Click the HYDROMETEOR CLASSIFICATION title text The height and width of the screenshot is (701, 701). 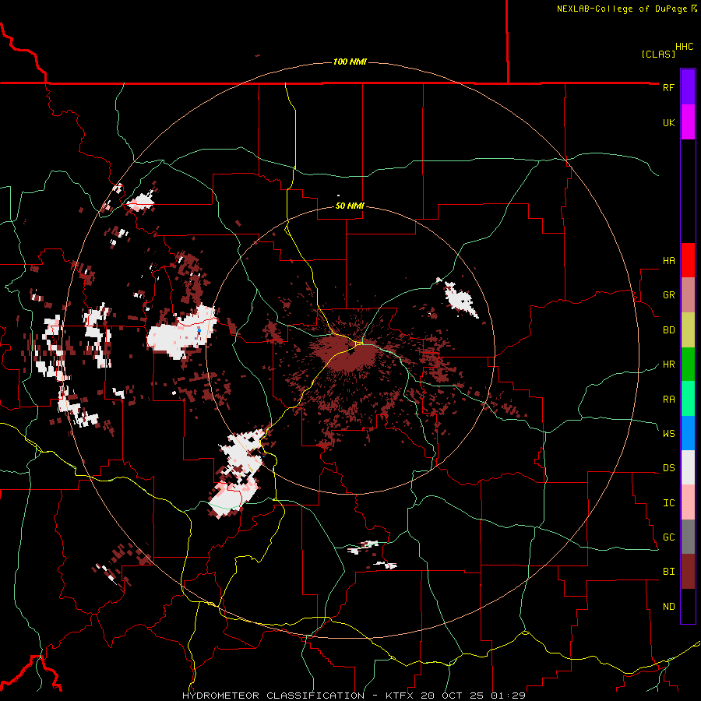click(273, 696)
